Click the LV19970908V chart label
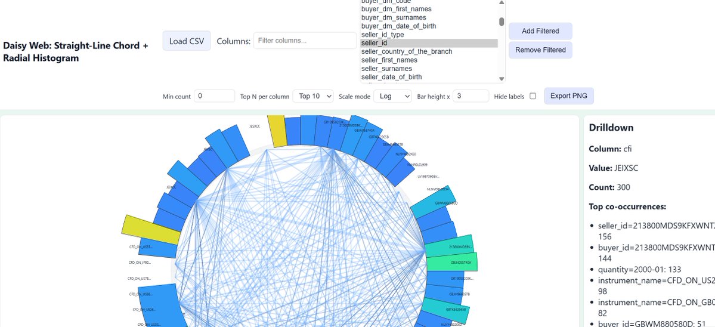This screenshot has width=715, height=327. 429,176
